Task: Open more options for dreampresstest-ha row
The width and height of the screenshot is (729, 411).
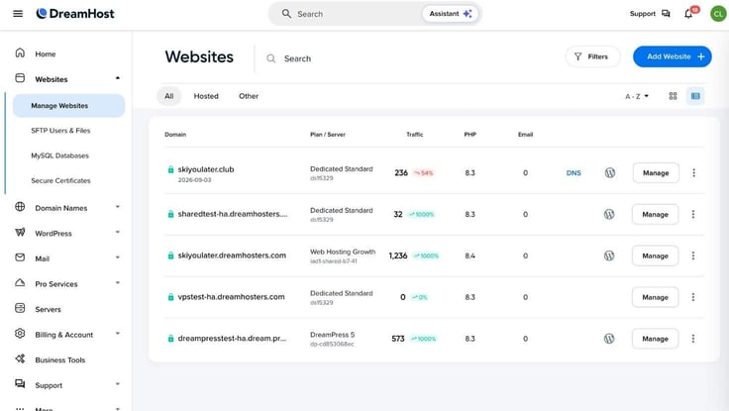Action: pos(693,339)
